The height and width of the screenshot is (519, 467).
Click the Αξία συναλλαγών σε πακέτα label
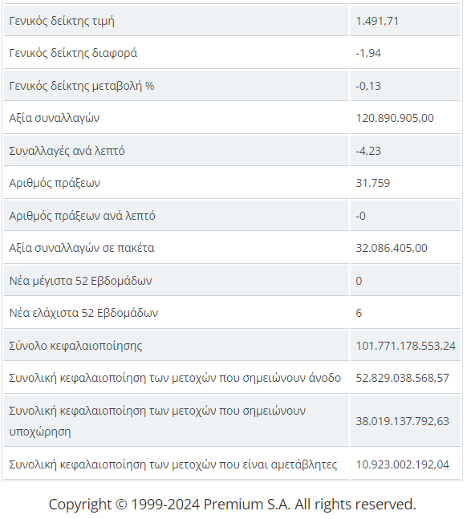point(82,248)
